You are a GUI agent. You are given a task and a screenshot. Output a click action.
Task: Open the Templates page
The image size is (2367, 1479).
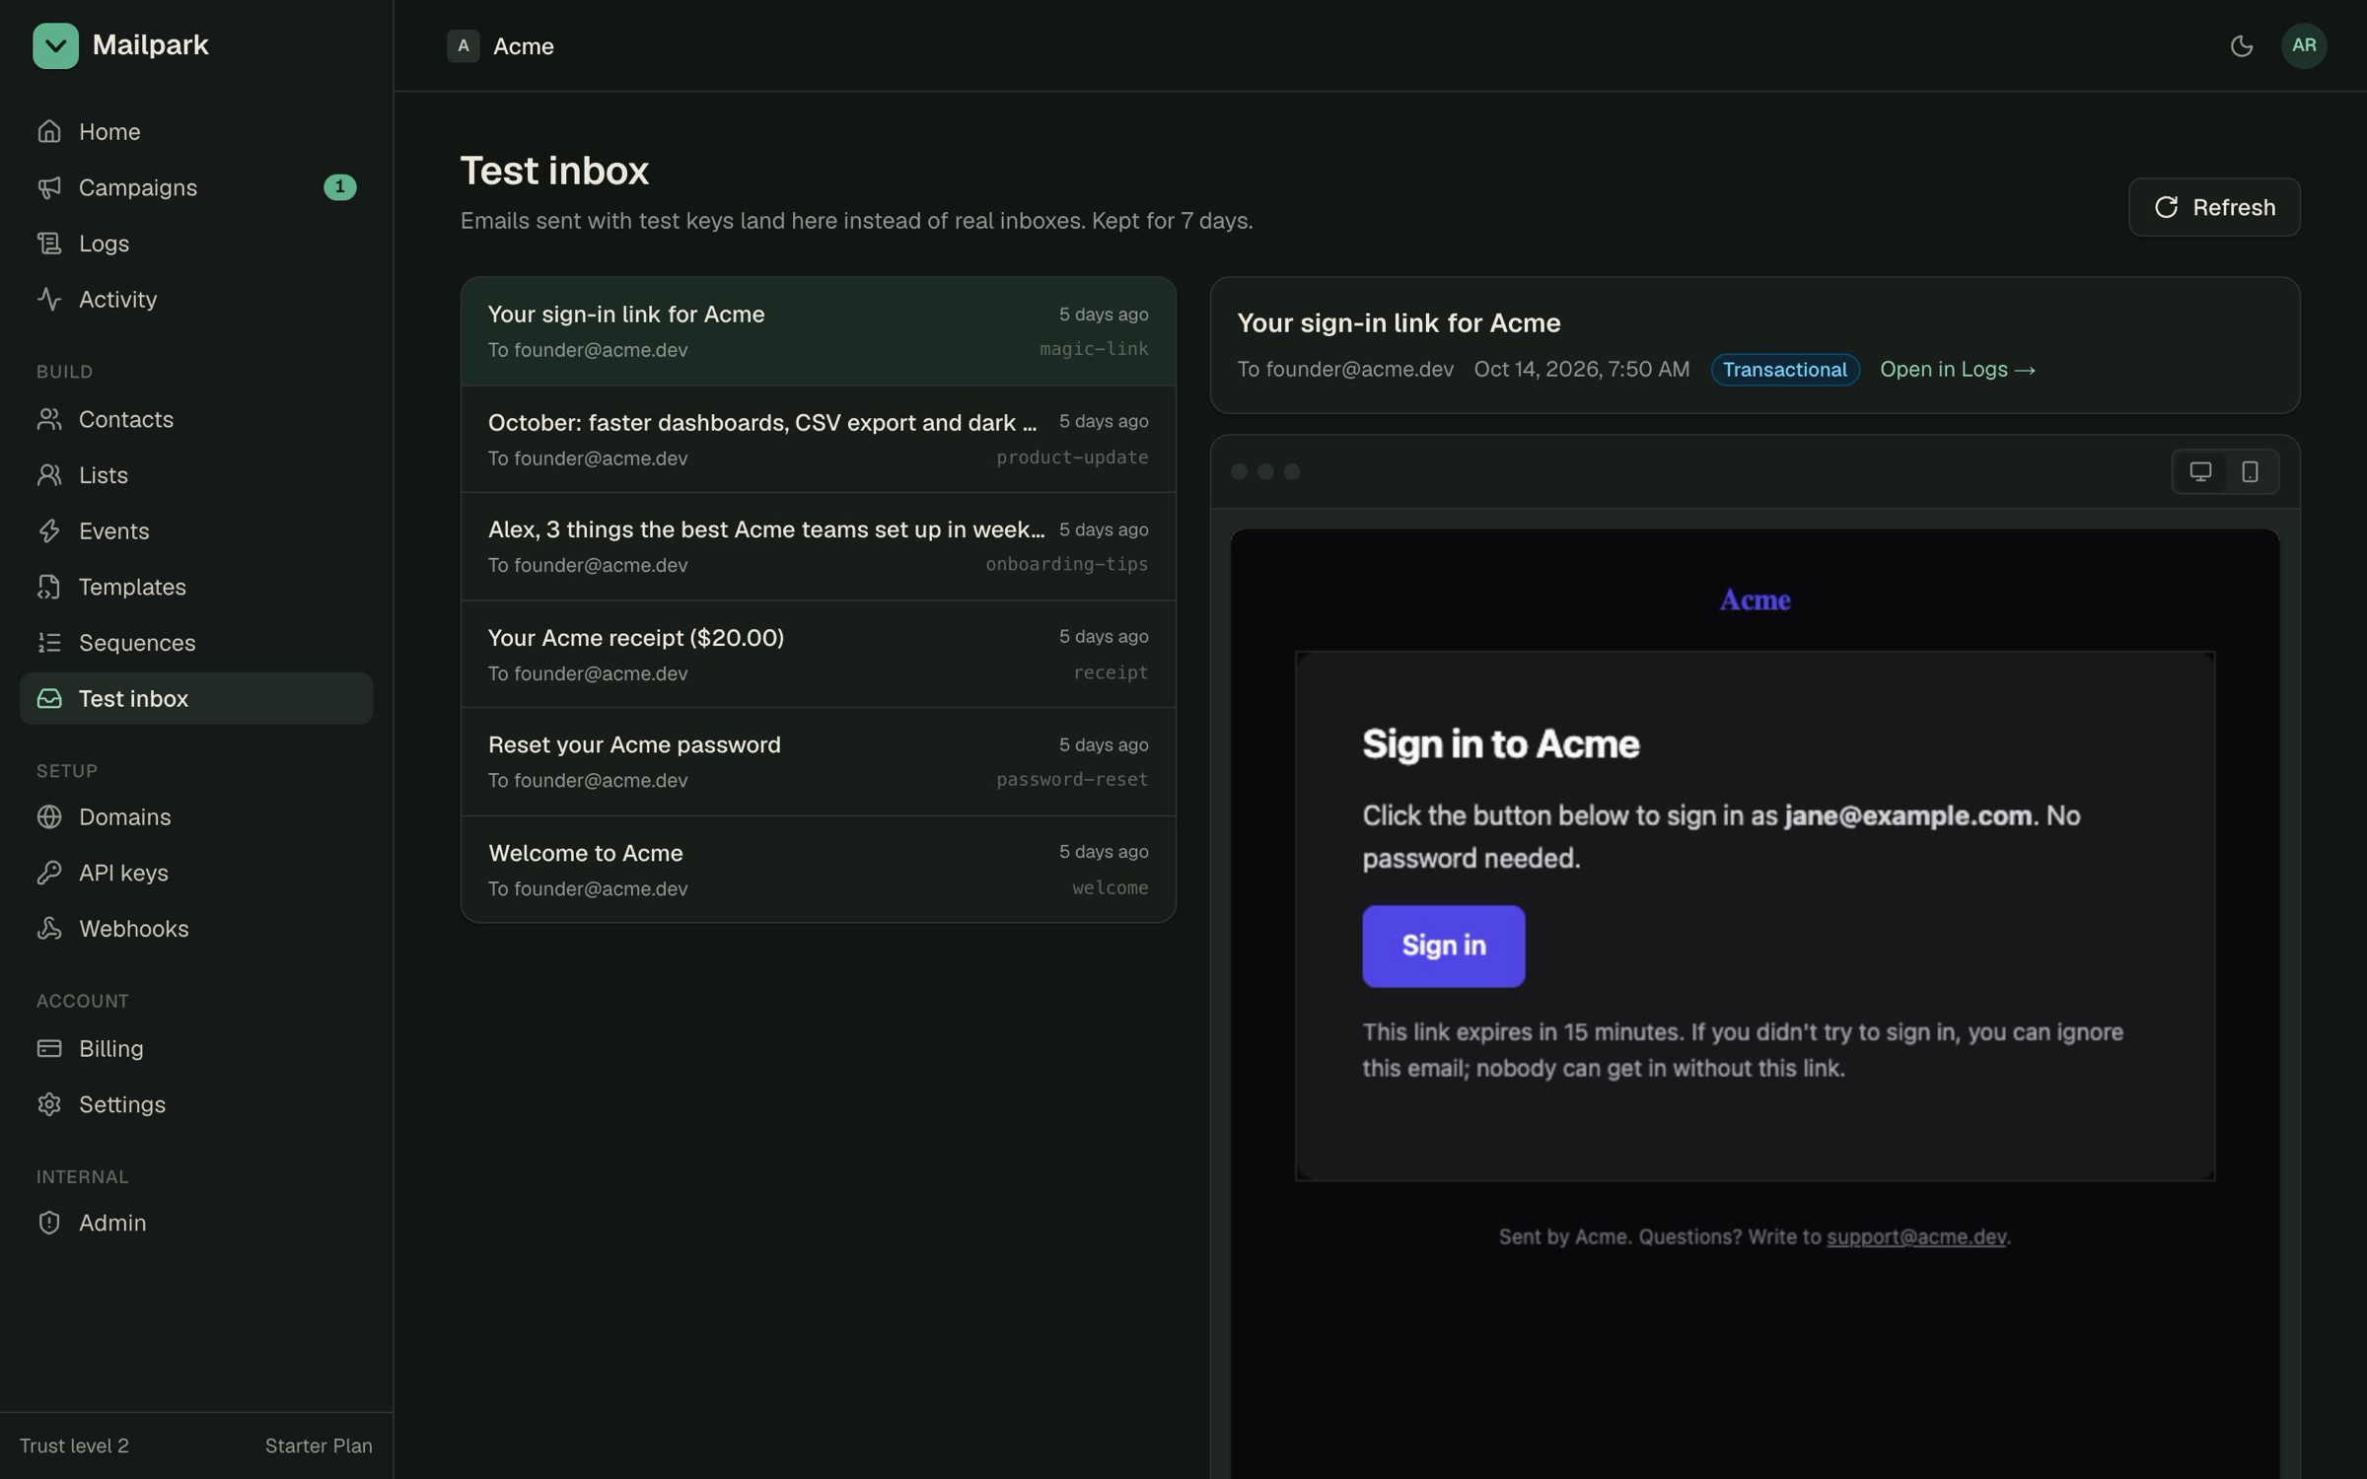pyautogui.click(x=196, y=587)
